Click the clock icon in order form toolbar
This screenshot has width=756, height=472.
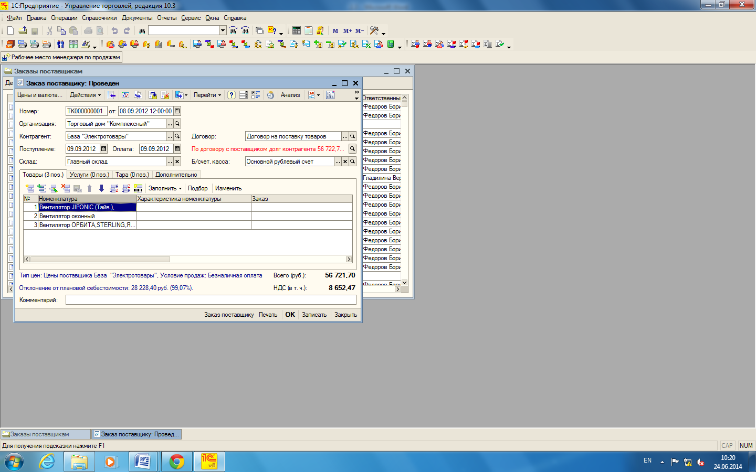coord(270,95)
